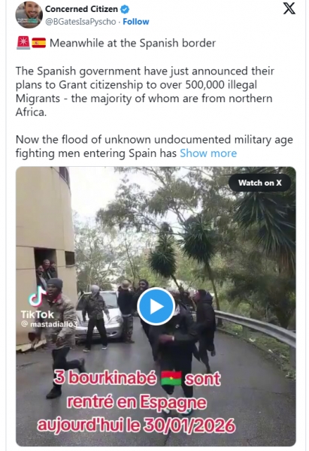
Task: Click the @mastadiallo3 TikTok handle
Action: click(x=50, y=324)
